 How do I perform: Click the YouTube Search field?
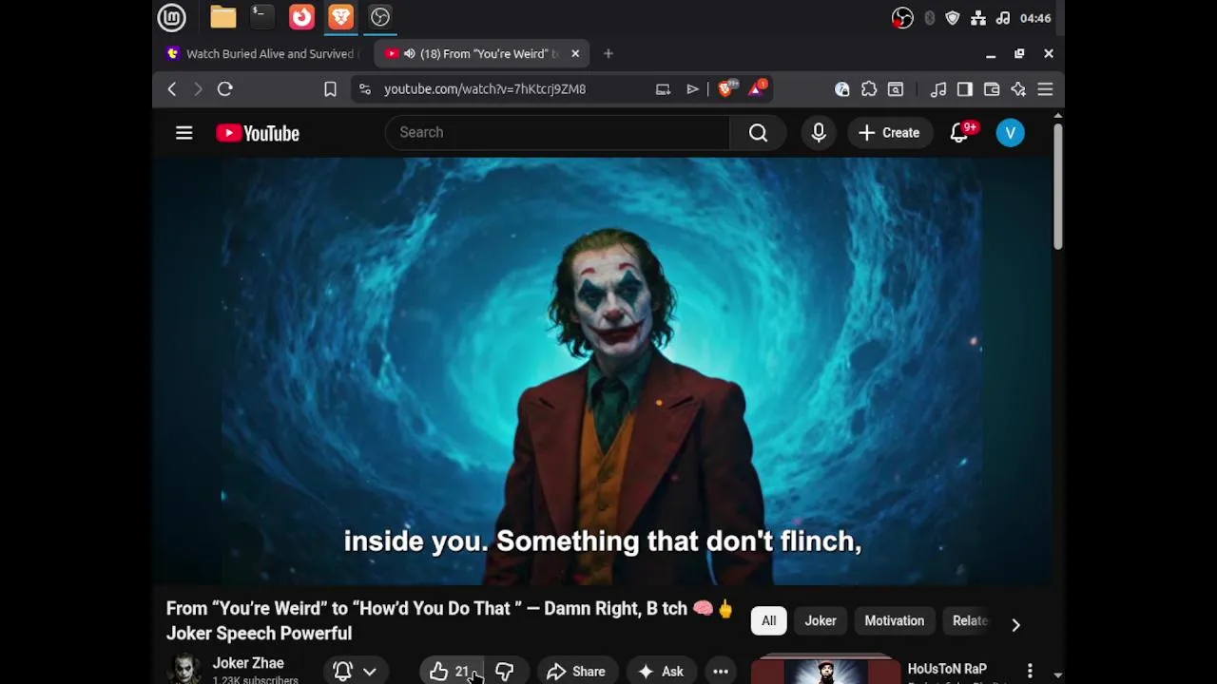(557, 132)
